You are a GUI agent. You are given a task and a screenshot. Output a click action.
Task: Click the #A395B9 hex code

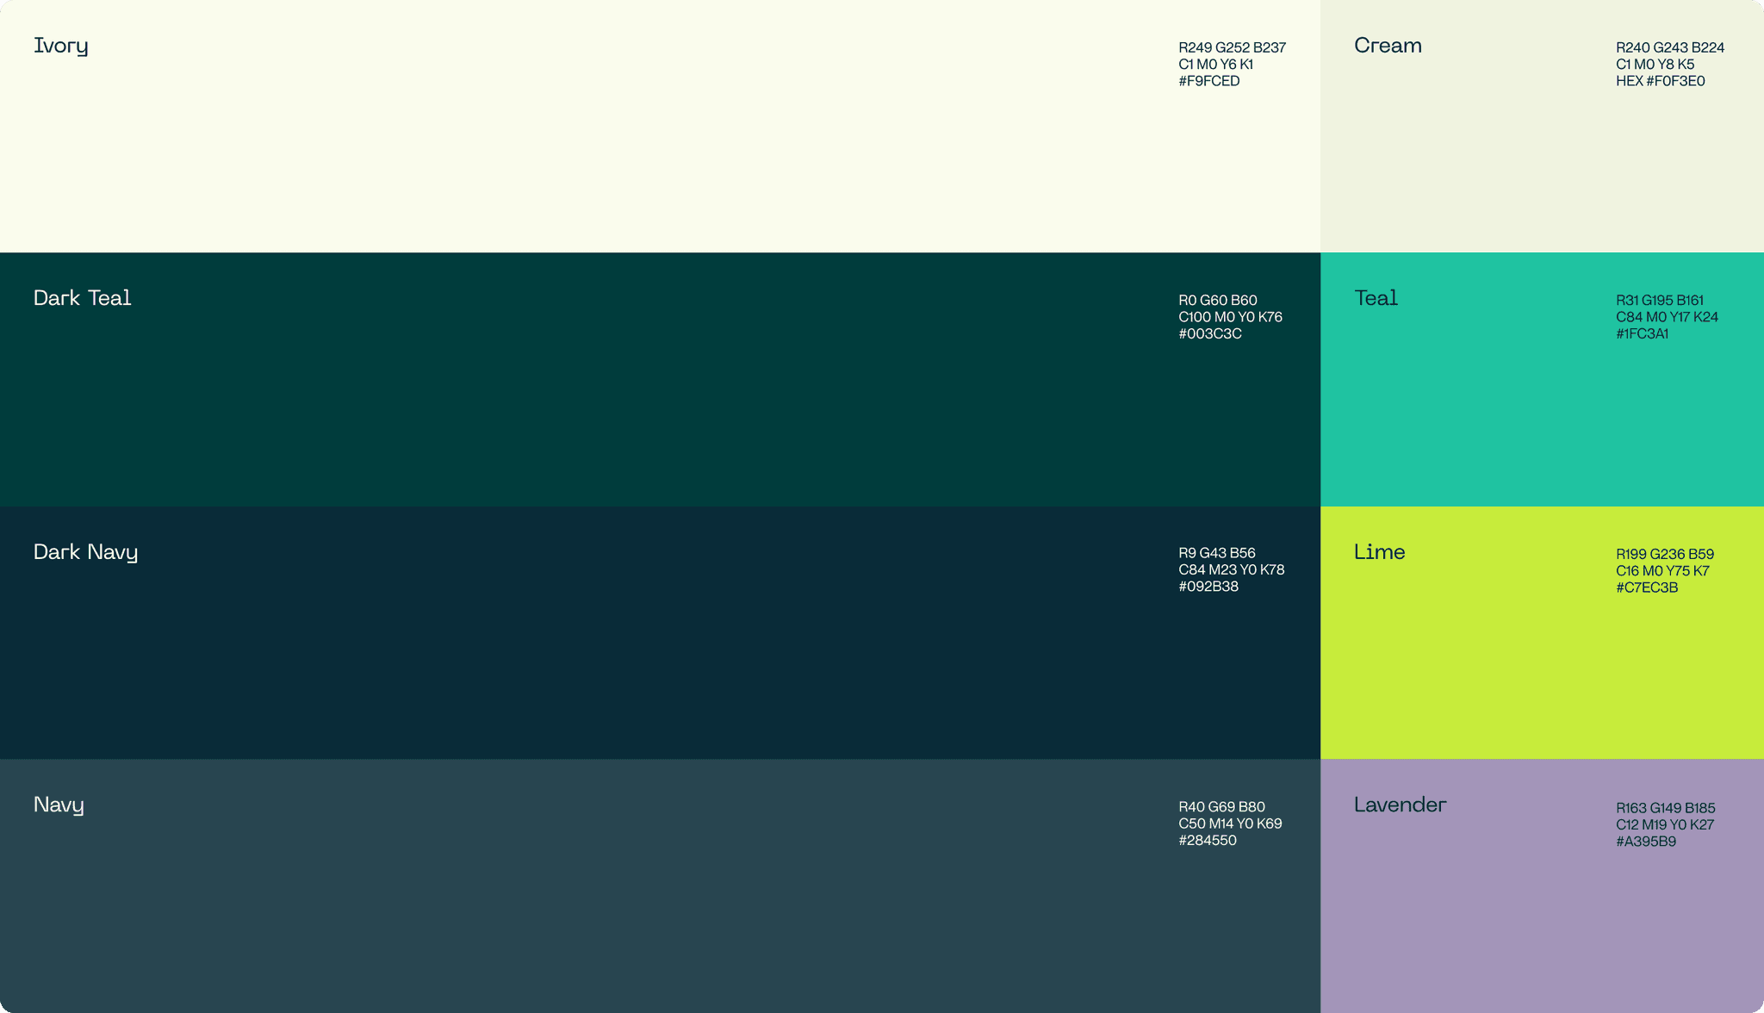(1645, 842)
